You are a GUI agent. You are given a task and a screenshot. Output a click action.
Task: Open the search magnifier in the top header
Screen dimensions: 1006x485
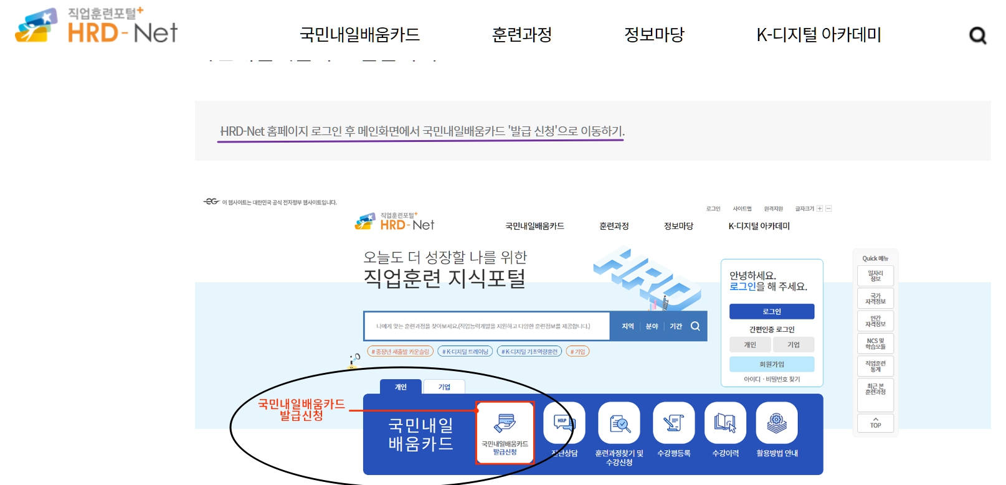point(977,35)
